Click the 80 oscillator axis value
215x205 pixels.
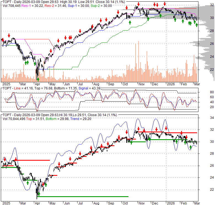[212, 92]
